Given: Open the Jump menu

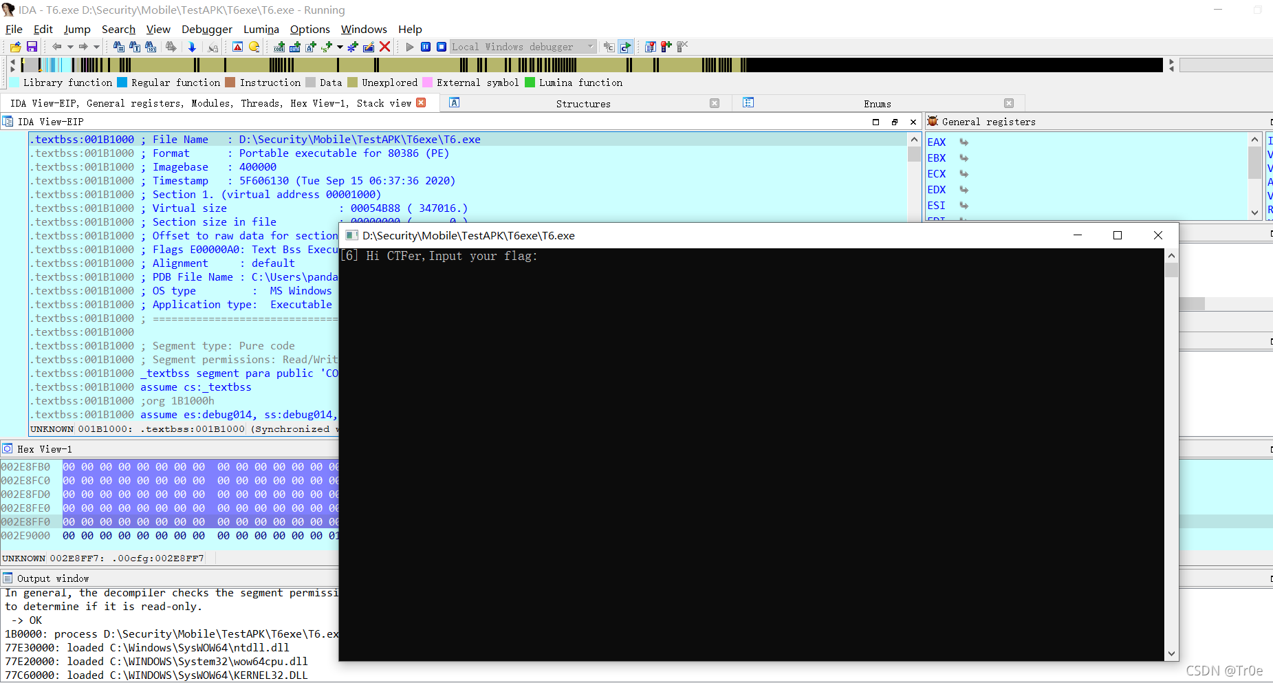Looking at the screenshot, I should click(x=77, y=29).
